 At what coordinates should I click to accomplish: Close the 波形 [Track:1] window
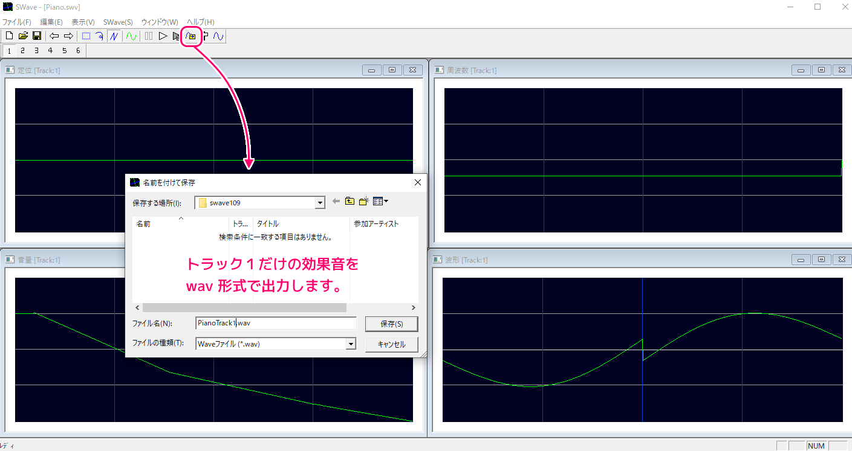842,260
